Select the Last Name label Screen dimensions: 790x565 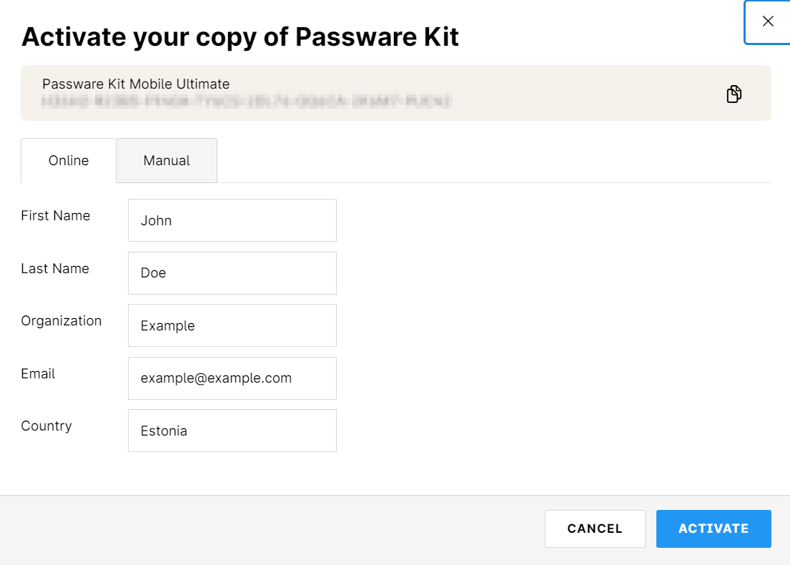coord(55,269)
